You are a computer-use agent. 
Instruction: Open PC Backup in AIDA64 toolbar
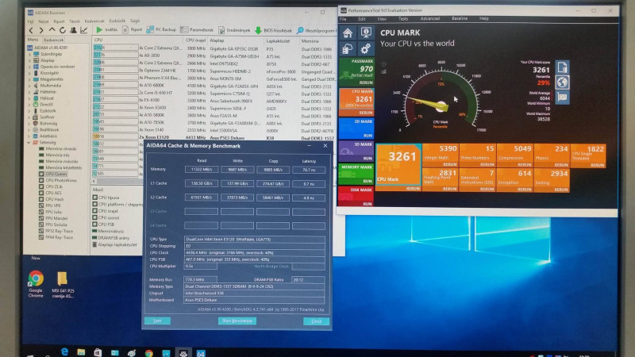coord(161,30)
